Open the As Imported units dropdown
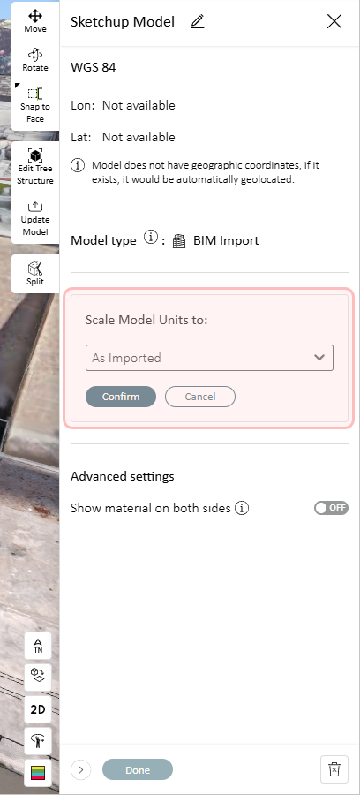360x795 pixels. click(209, 358)
